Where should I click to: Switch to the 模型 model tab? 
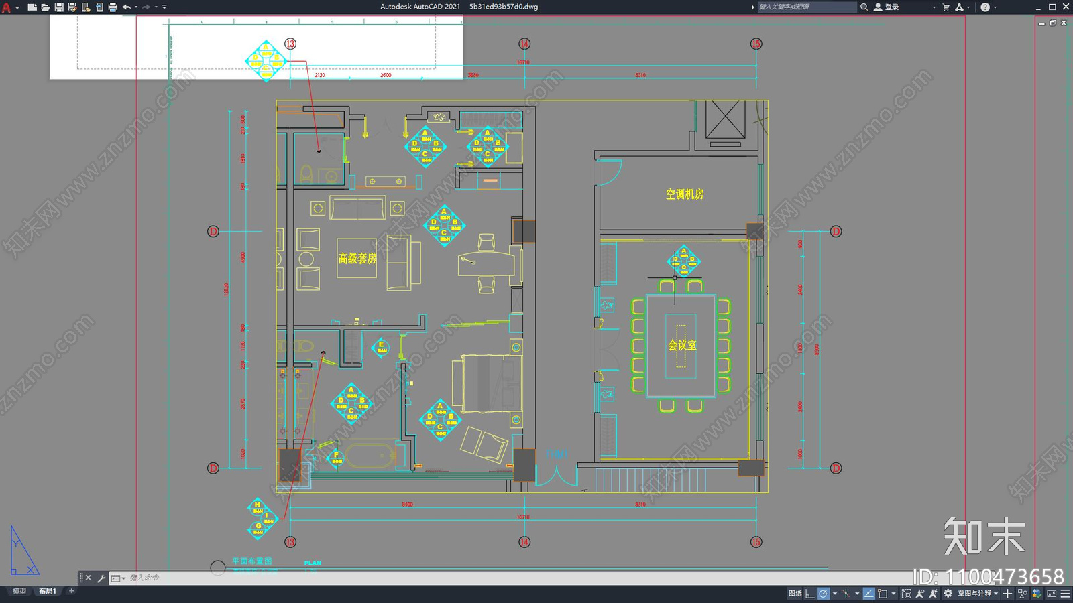19,591
